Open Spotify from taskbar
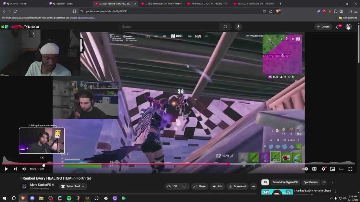Image resolution: width=360 pixels, height=202 pixels. (x=69, y=198)
